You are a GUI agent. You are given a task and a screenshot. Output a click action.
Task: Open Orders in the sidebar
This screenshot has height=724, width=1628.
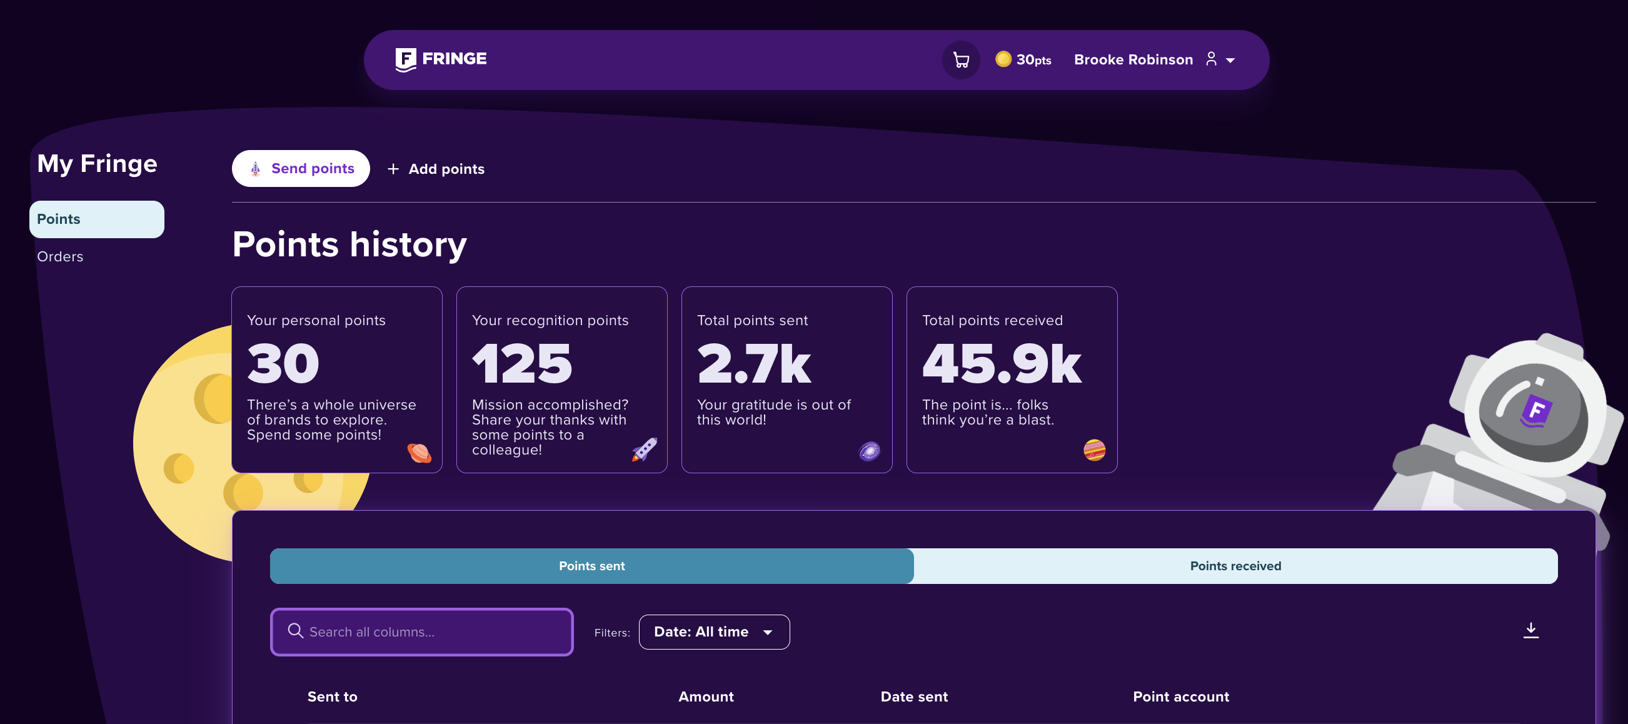60,256
